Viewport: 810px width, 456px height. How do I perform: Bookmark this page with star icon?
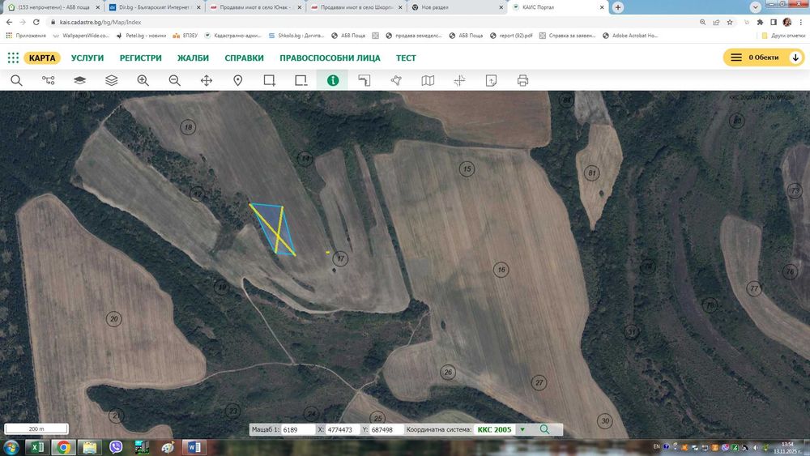tap(730, 22)
